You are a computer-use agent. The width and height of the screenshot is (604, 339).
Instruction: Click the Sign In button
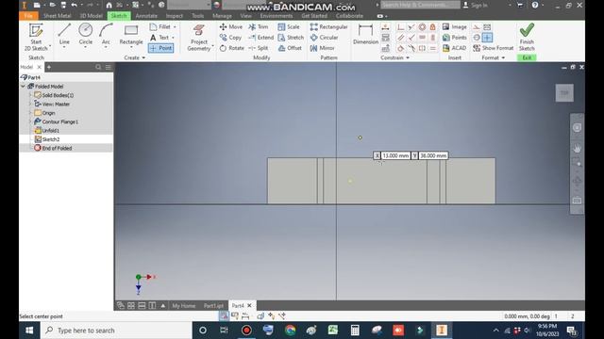[476, 6]
